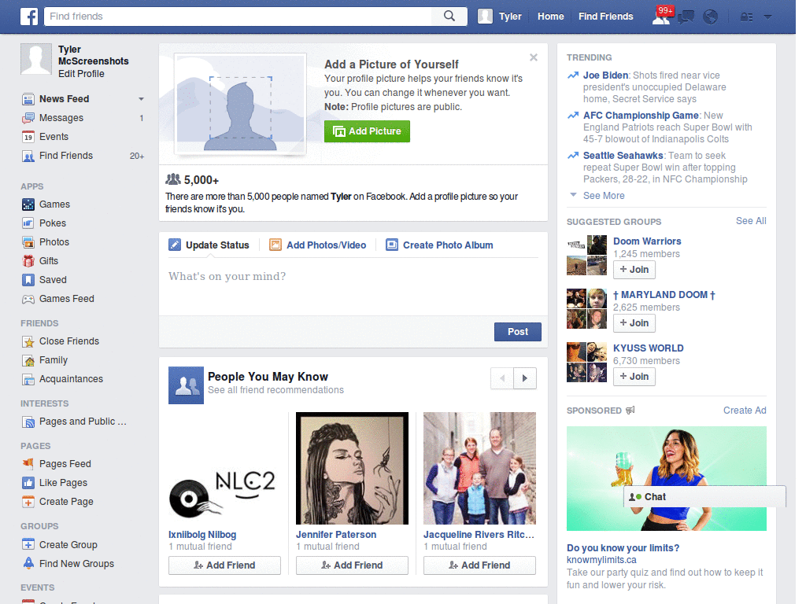The height and width of the screenshot is (604, 806).
Task: Open privacy shortcuts lock icon
Action: [x=746, y=17]
